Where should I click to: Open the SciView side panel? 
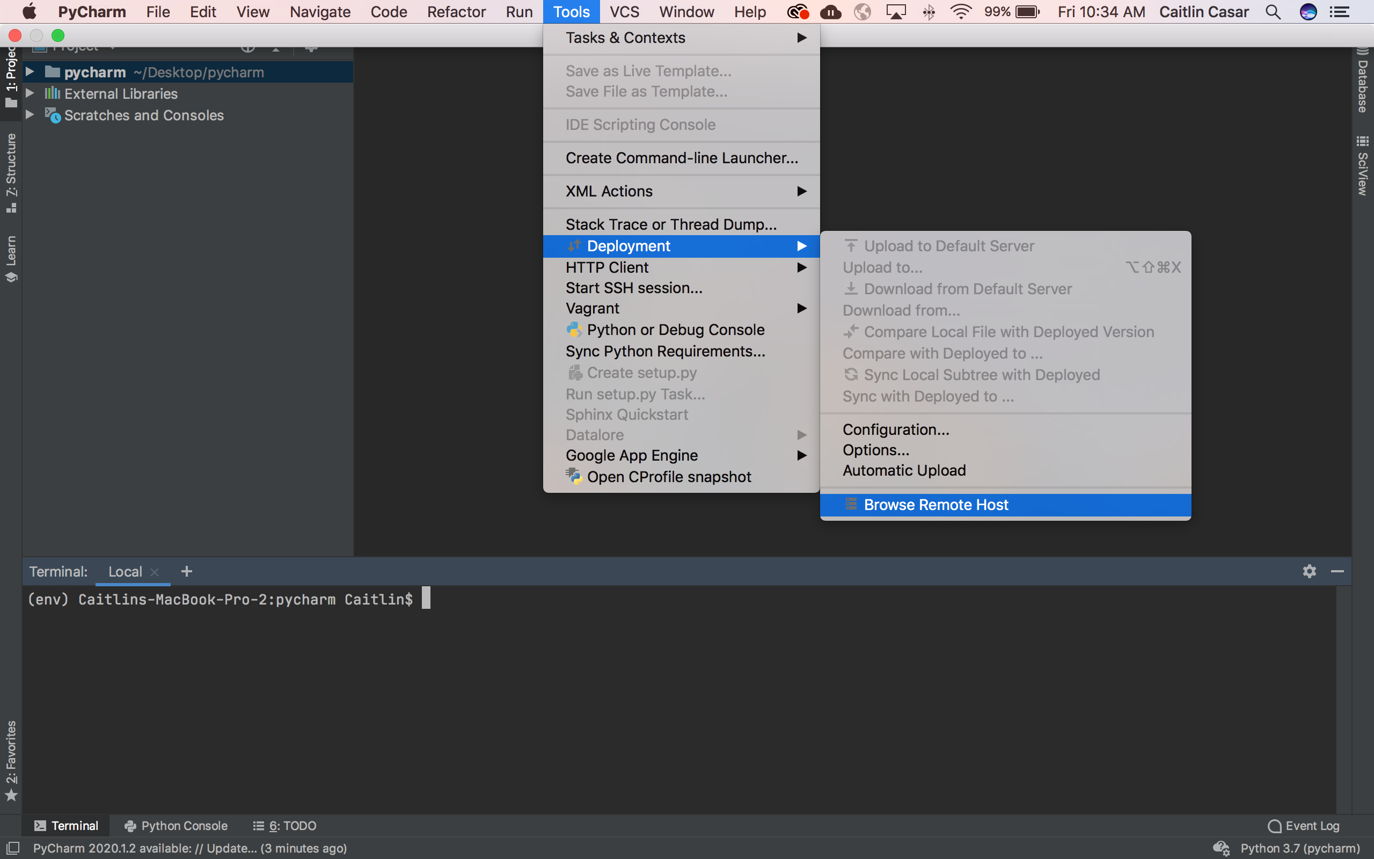click(x=1363, y=166)
